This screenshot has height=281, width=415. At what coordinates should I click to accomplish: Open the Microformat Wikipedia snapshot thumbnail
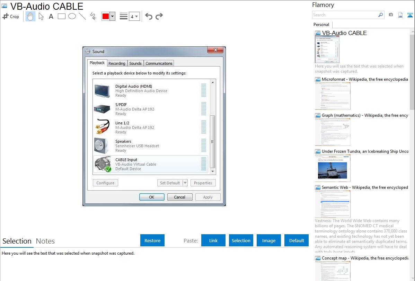point(333,96)
